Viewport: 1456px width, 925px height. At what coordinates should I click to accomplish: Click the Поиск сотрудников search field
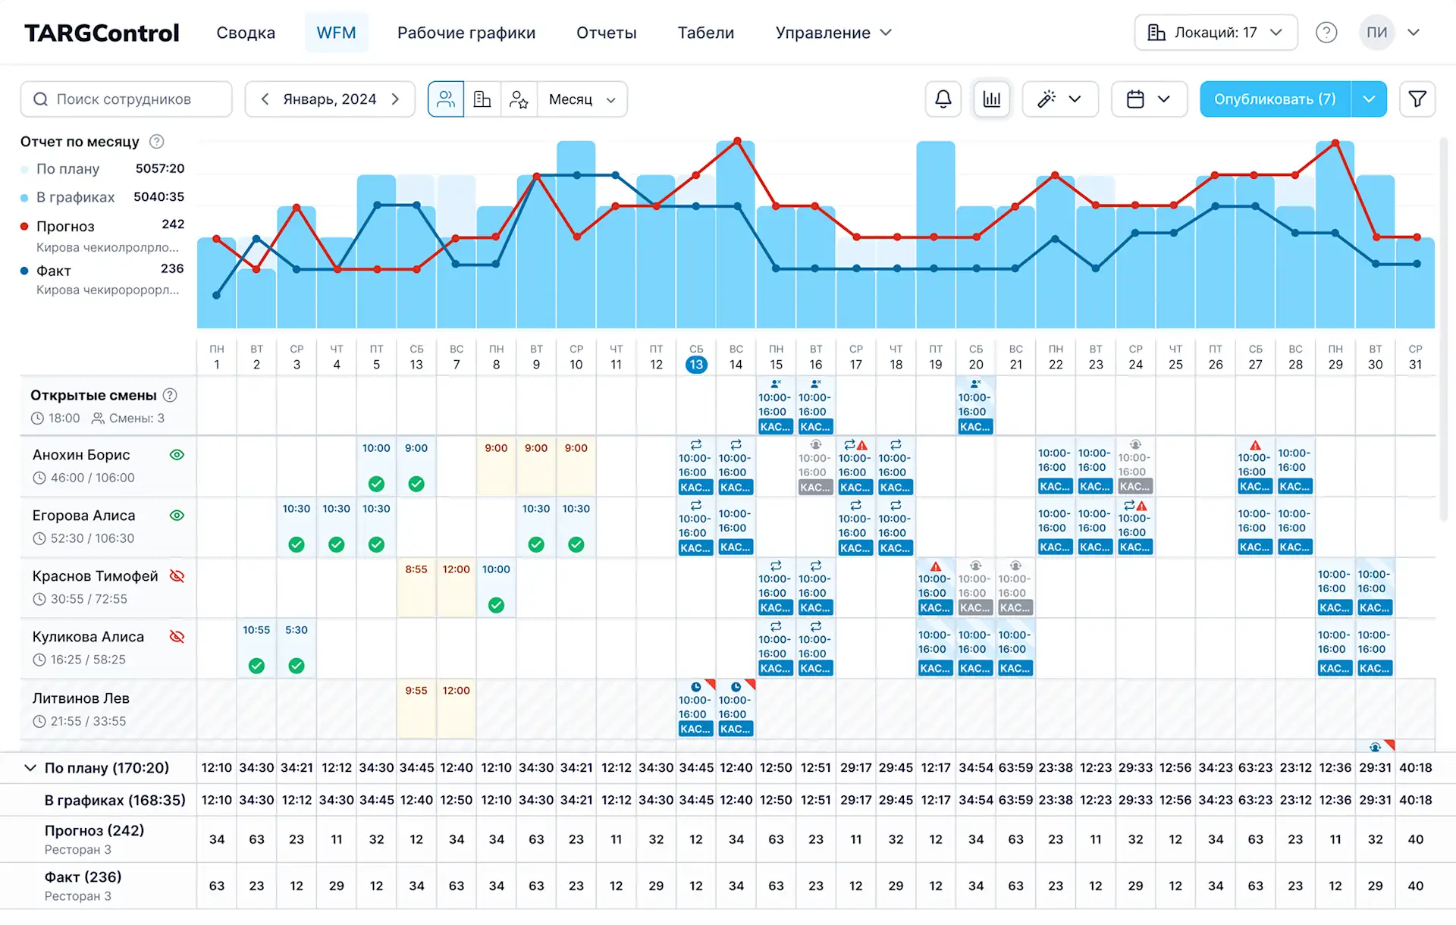click(126, 99)
